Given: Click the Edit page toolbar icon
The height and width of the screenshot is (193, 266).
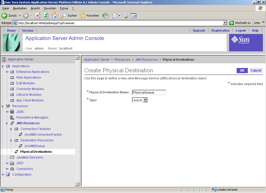Looking at the screenshot, I should [x=134, y=16].
